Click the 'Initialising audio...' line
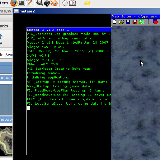The width and height of the screenshot is (160, 160). point(43,73)
